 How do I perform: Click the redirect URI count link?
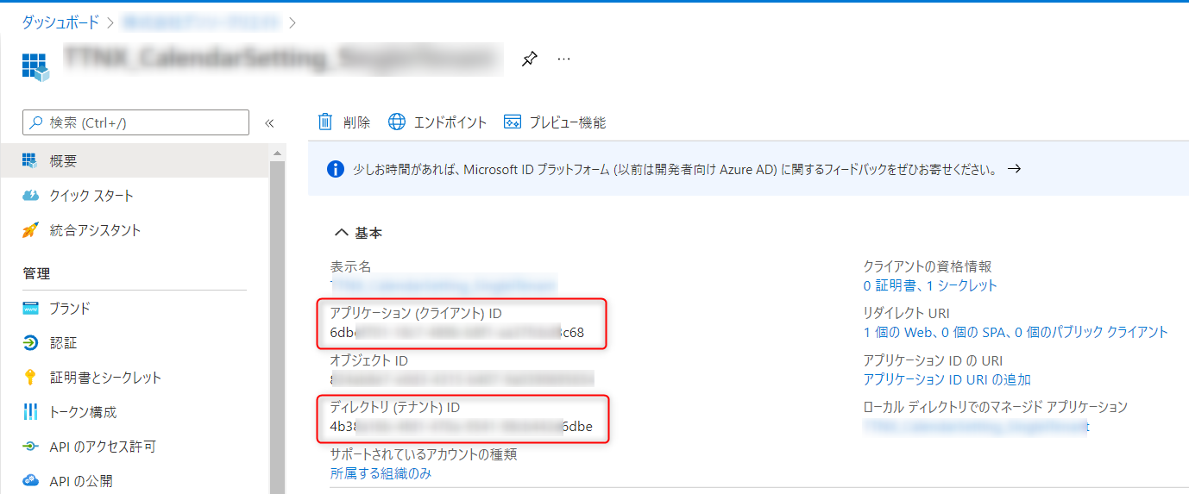(x=1015, y=332)
